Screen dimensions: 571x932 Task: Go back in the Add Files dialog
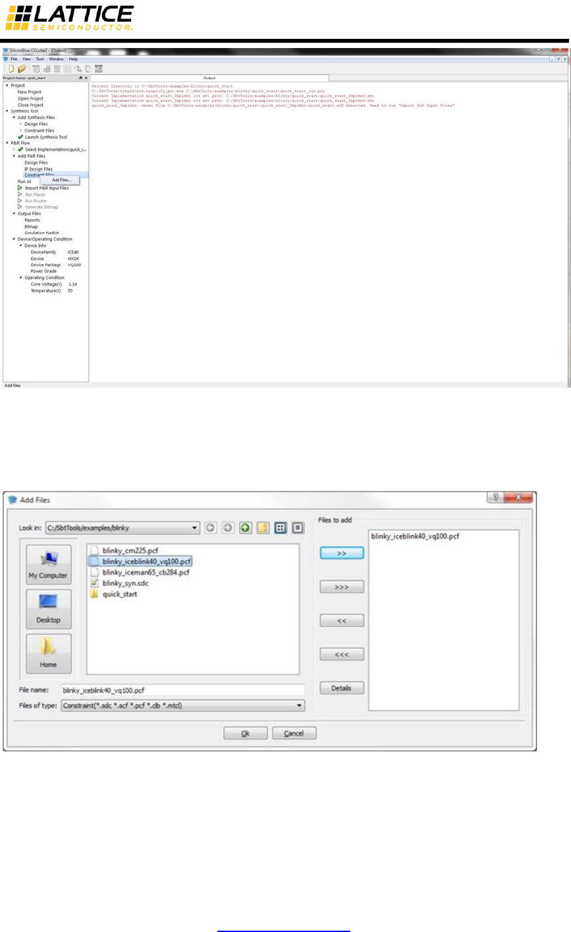[x=210, y=527]
